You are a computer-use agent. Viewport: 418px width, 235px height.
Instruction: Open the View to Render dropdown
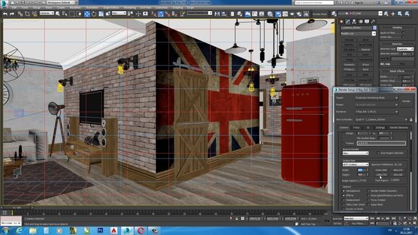[x=381, y=119]
